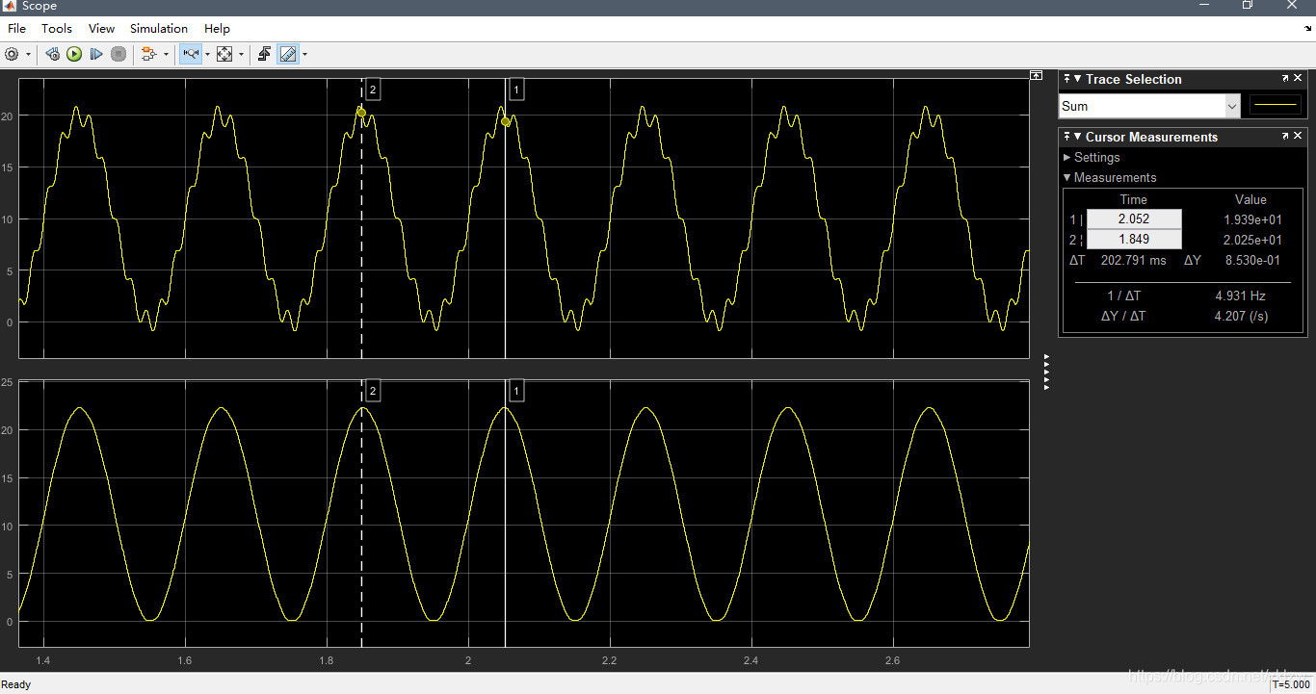Viewport: 1316px width, 694px height.
Task: Open the Sum trace selection dropdown
Action: tap(1149, 106)
